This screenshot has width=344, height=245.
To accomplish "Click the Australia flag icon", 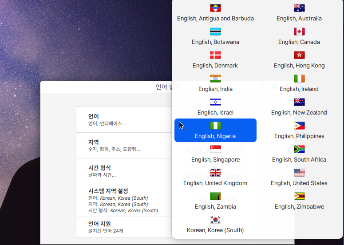I will (299, 8).
